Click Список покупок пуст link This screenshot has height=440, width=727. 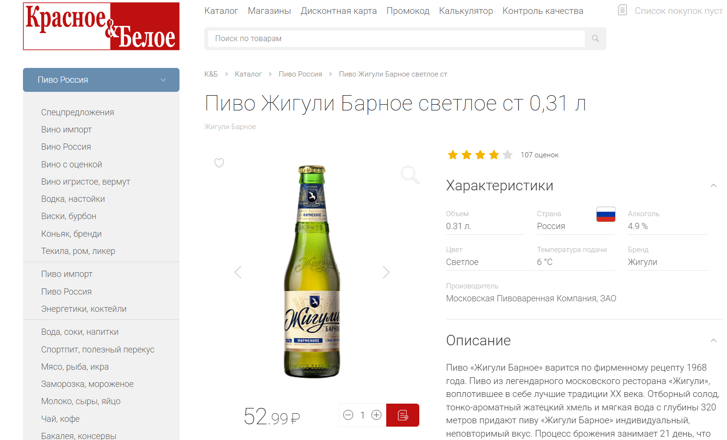coord(679,11)
